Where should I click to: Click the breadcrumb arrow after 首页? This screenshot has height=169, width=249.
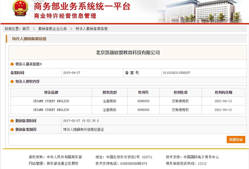coord(34,29)
